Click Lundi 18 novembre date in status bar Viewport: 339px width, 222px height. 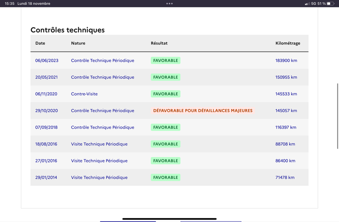point(34,3)
